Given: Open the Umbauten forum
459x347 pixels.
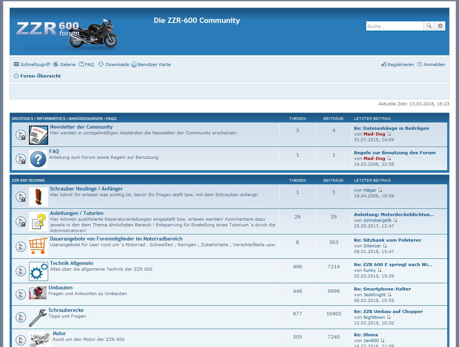Looking at the screenshot, I should pyautogui.click(x=60, y=287).
